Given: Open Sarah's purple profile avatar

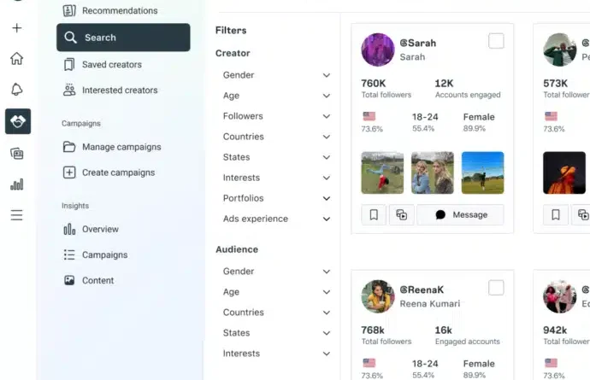Looking at the screenshot, I should [x=378, y=50].
